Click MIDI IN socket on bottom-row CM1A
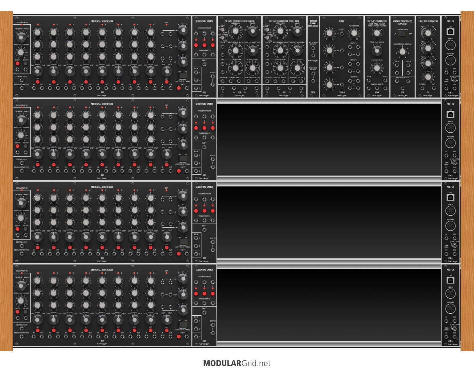 450,294
